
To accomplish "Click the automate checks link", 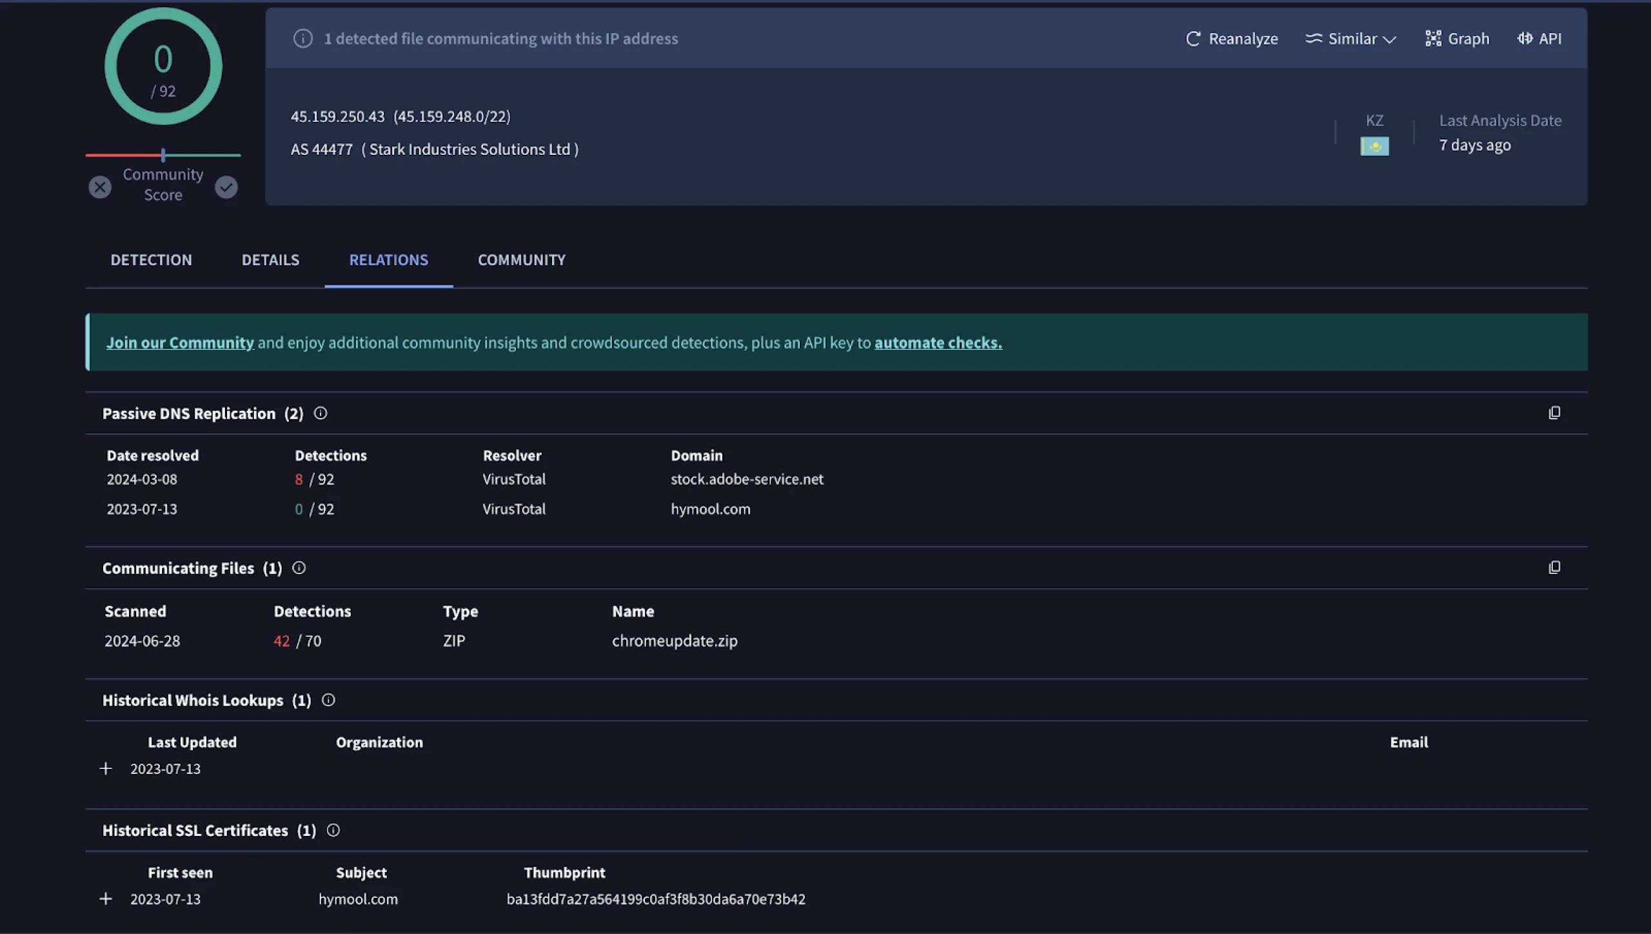I will (x=936, y=341).
